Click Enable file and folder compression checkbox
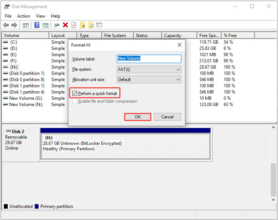The image size is (278, 220). click(x=75, y=101)
